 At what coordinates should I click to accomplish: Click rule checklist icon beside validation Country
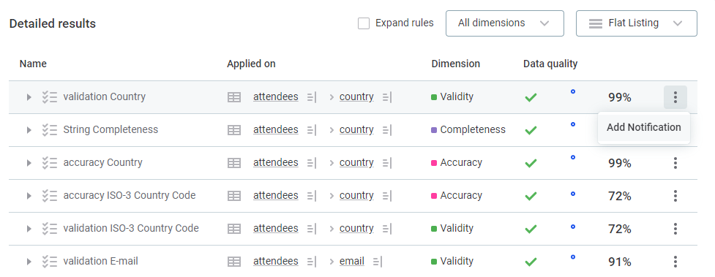pyautogui.click(x=49, y=97)
